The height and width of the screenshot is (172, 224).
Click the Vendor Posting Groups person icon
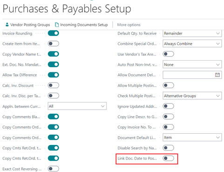[7, 25]
